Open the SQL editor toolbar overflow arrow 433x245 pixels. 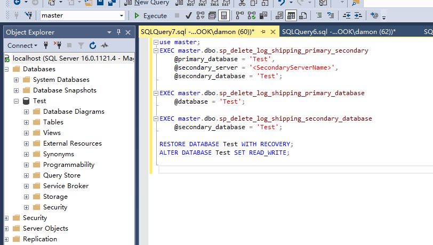click(384, 18)
